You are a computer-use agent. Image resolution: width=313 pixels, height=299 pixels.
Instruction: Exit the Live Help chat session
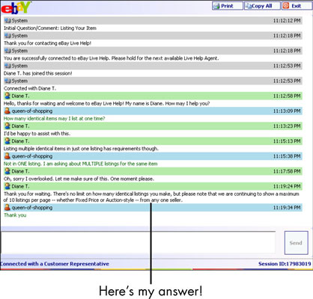[297, 6]
